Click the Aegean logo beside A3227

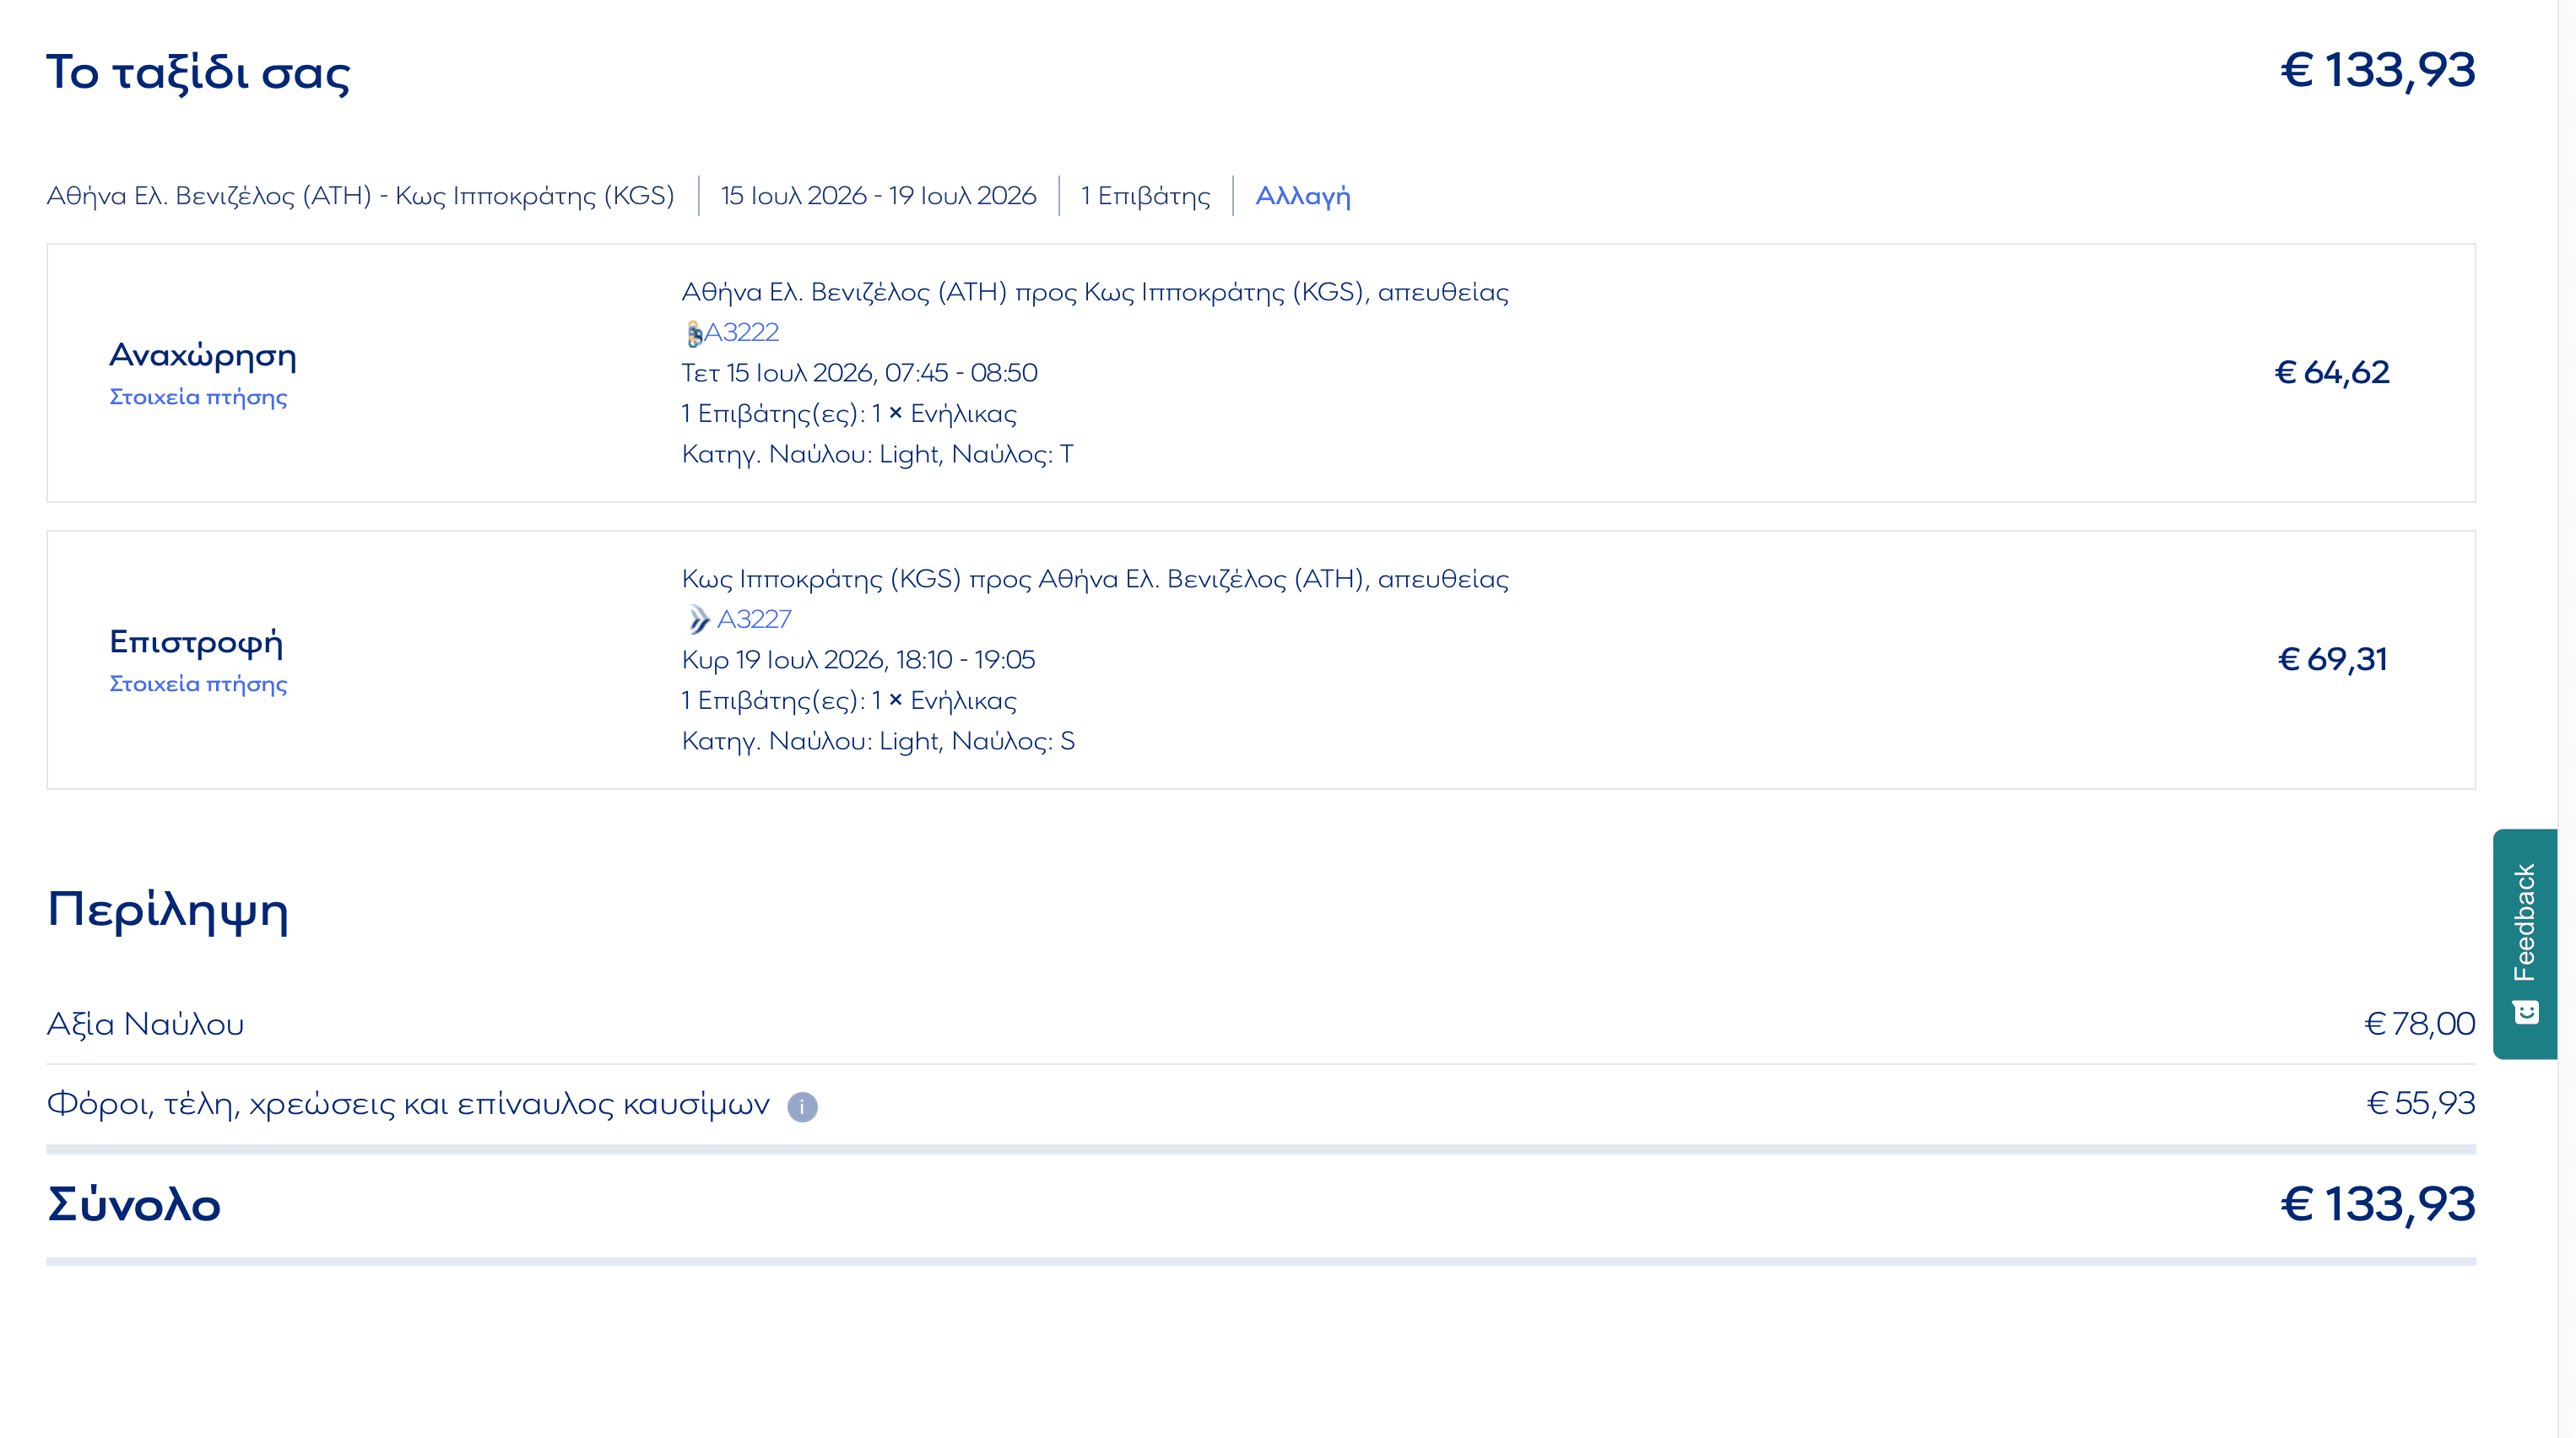[698, 620]
